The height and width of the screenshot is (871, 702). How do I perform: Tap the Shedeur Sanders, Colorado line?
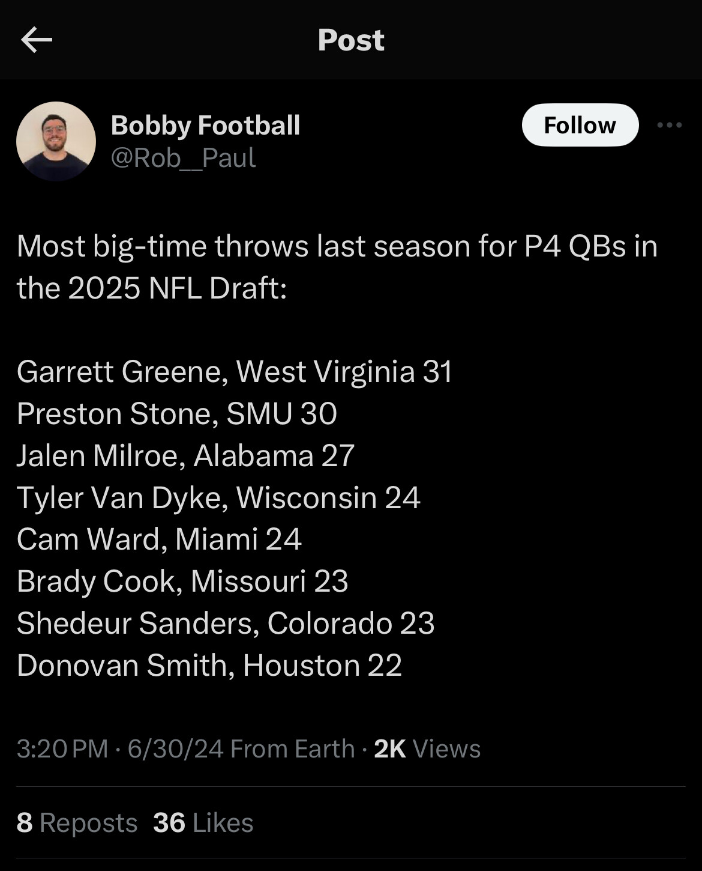(225, 623)
